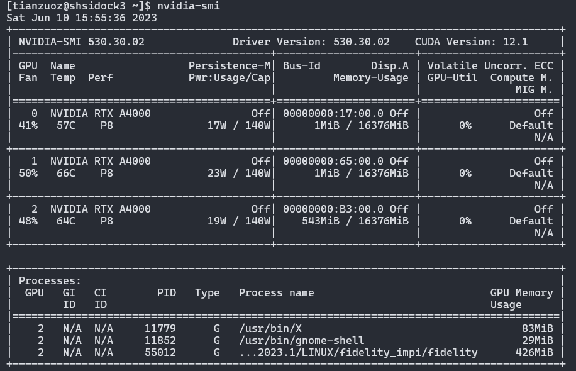
Task: Click the 66C temperature value
Action: 66,174
